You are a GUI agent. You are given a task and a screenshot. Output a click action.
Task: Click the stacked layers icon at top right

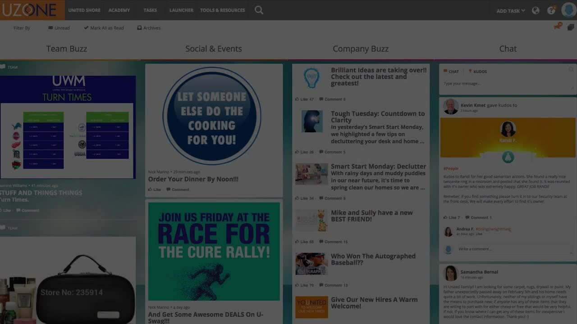point(571,27)
